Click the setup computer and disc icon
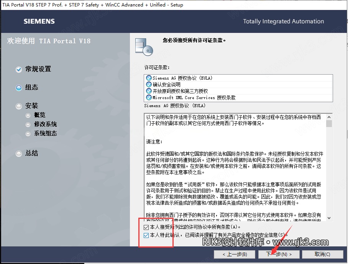The height and width of the screenshot is (264, 348). [x=144, y=47]
